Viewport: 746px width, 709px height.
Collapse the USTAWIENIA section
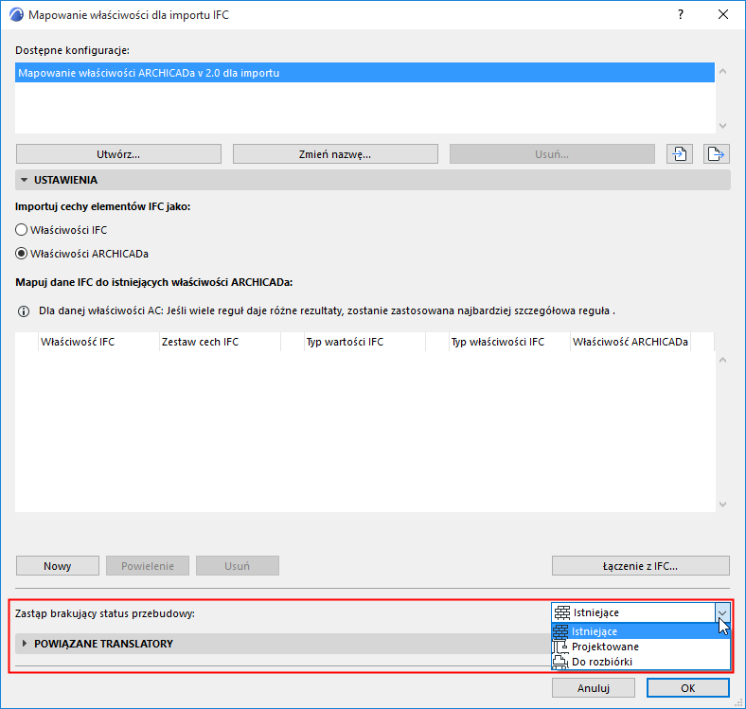click(x=25, y=181)
